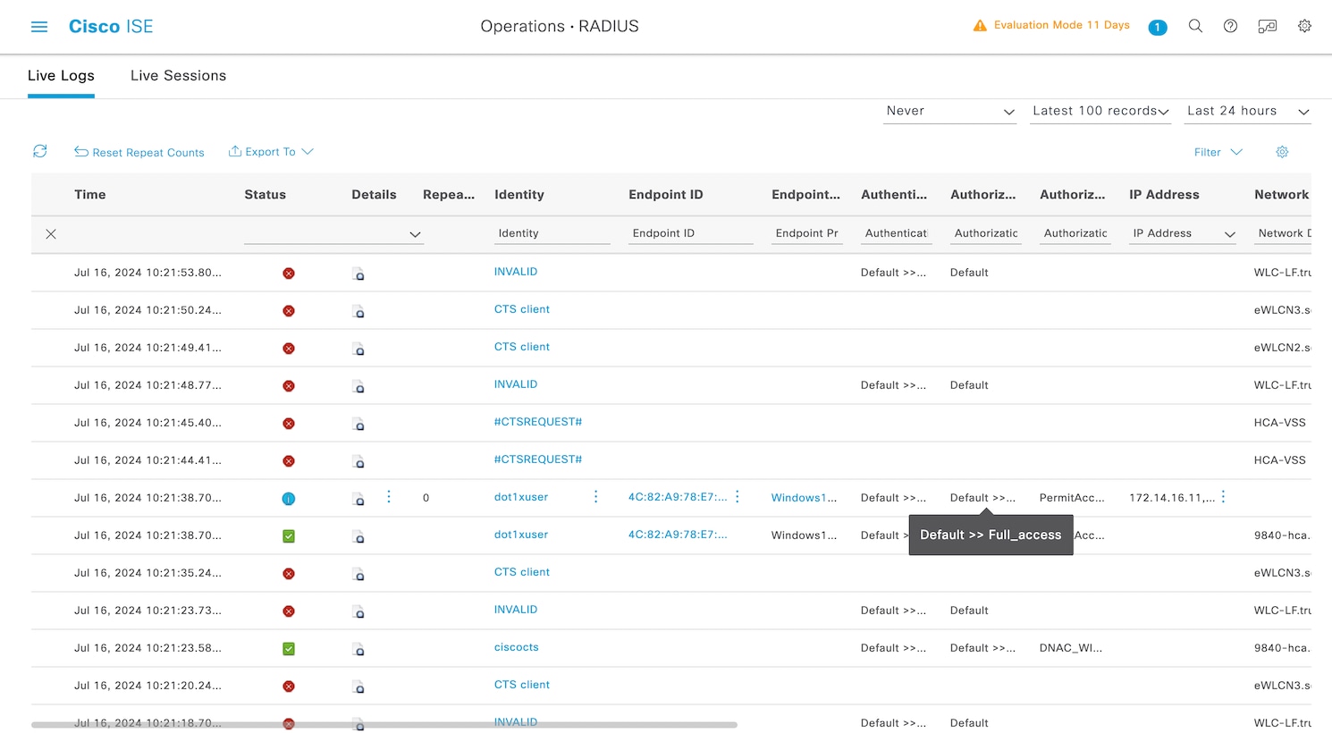
Task: Open the search magnifier icon
Action: 1195,26
